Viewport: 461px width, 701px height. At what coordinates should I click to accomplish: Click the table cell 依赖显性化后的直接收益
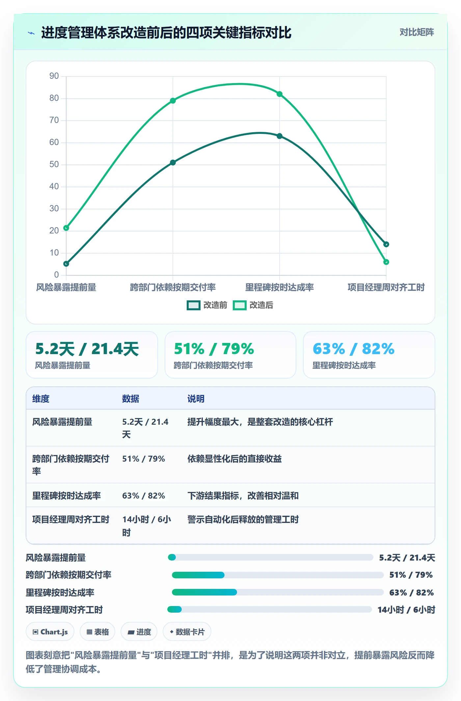(x=234, y=459)
